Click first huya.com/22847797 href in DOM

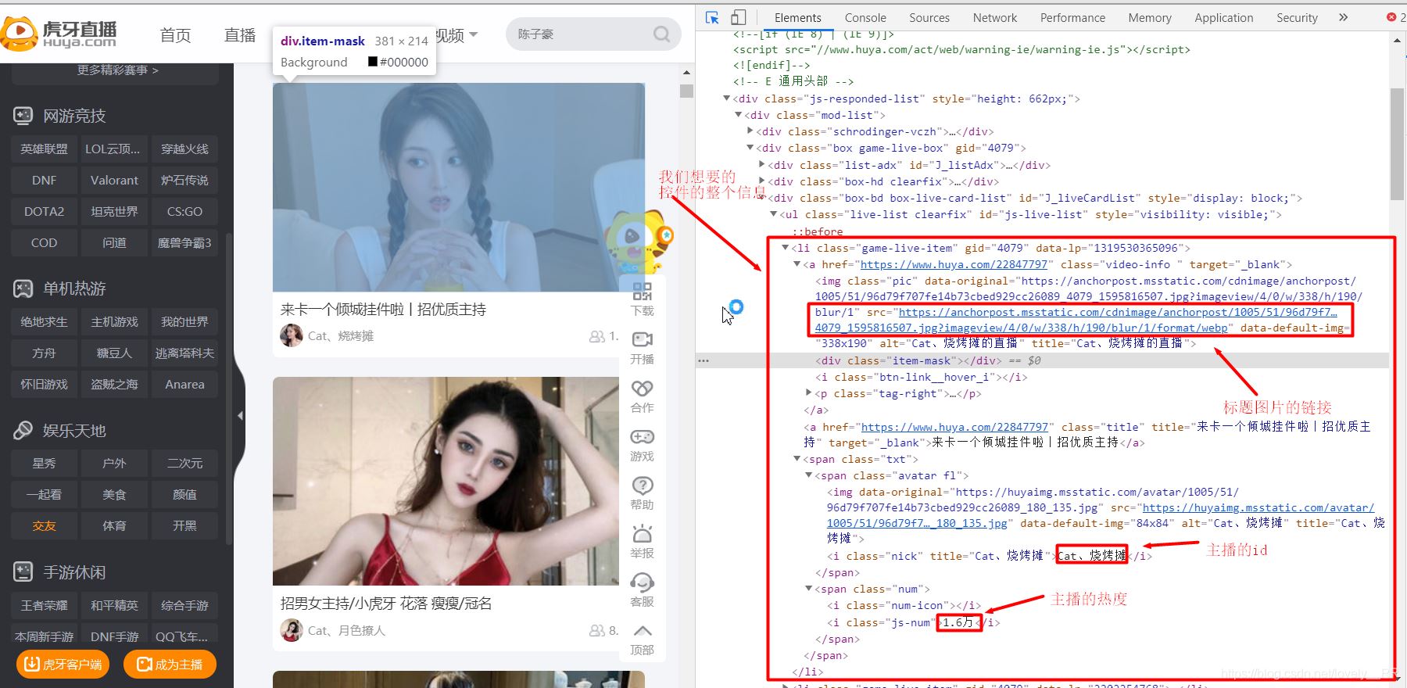pos(954,264)
